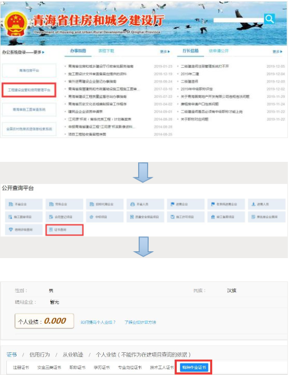This screenshot has width=290, height=375.
Task: Click 更多 arrow next to 表格下载 tab
Action: pyautogui.click(x=165, y=52)
